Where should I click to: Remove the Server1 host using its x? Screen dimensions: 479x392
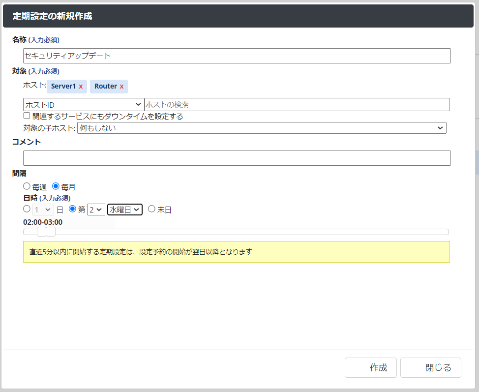81,87
